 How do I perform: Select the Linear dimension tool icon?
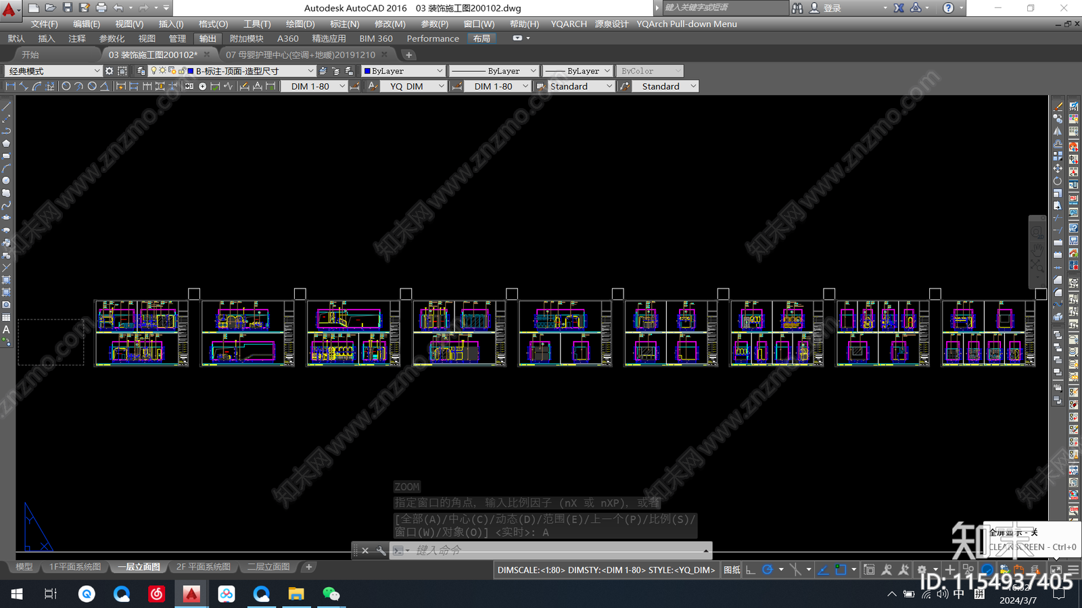pyautogui.click(x=10, y=86)
